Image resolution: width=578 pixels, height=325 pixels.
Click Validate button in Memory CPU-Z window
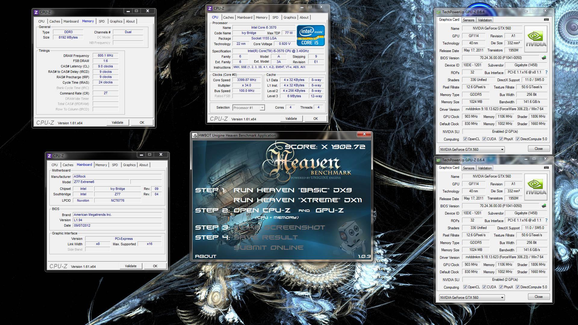pos(117,122)
